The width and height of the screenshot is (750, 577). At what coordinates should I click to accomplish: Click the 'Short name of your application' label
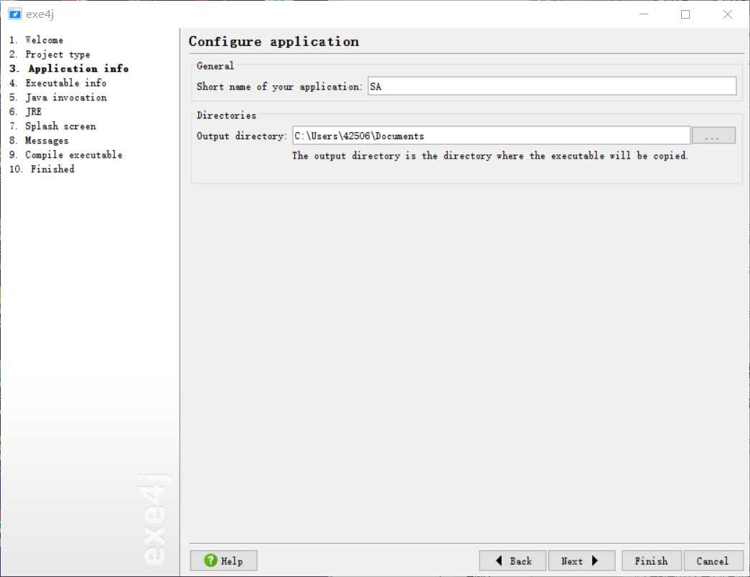(x=279, y=87)
